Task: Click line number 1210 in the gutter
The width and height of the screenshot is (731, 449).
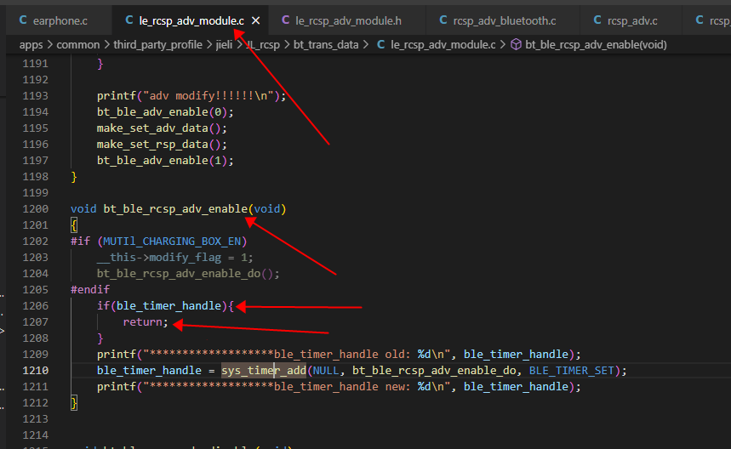Action: click(36, 370)
